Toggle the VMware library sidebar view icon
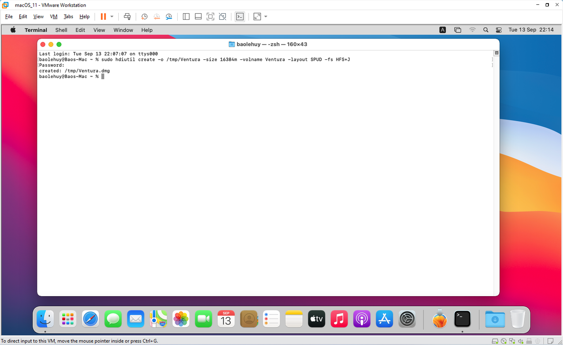This screenshot has width=563, height=345. pos(186,17)
